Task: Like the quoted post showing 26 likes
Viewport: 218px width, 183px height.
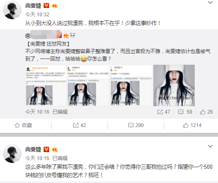Action: click(206, 112)
